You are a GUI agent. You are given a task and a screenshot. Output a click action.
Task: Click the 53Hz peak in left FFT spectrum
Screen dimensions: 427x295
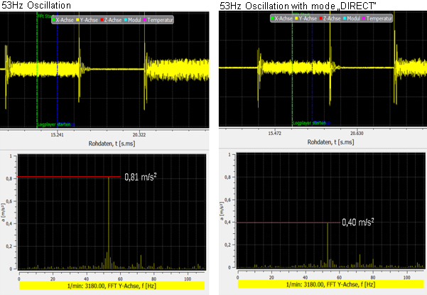coord(109,222)
